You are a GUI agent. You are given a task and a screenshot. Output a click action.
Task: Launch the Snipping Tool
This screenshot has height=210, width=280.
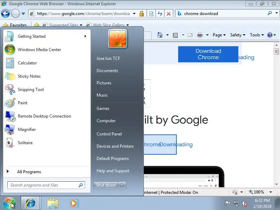click(47, 90)
